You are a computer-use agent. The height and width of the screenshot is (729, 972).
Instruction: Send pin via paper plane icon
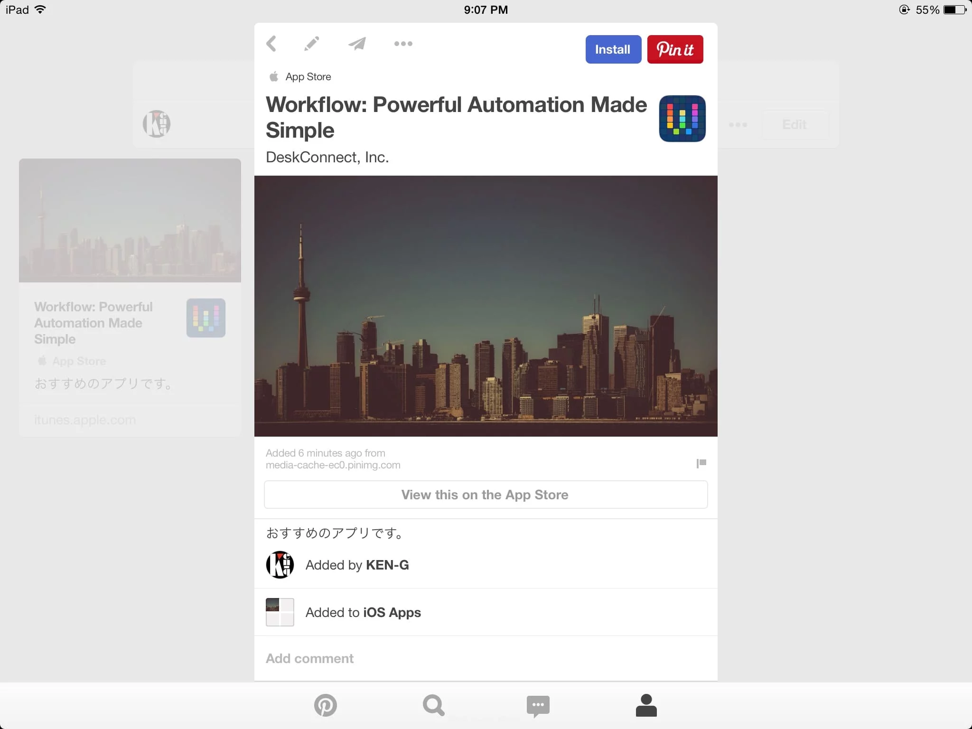(357, 44)
